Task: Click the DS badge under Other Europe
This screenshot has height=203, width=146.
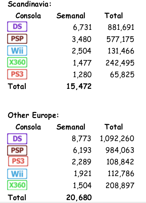Action: pos(17,139)
